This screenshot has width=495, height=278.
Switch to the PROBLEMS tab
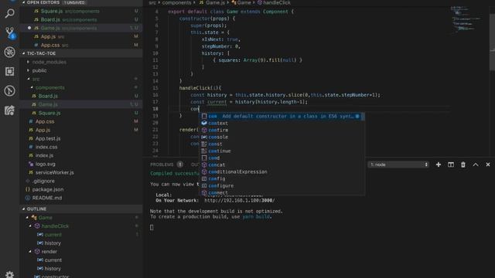click(162, 164)
